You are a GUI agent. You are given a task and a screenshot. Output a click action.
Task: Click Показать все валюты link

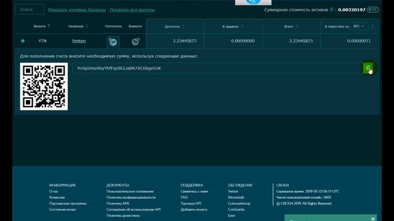click(x=132, y=10)
